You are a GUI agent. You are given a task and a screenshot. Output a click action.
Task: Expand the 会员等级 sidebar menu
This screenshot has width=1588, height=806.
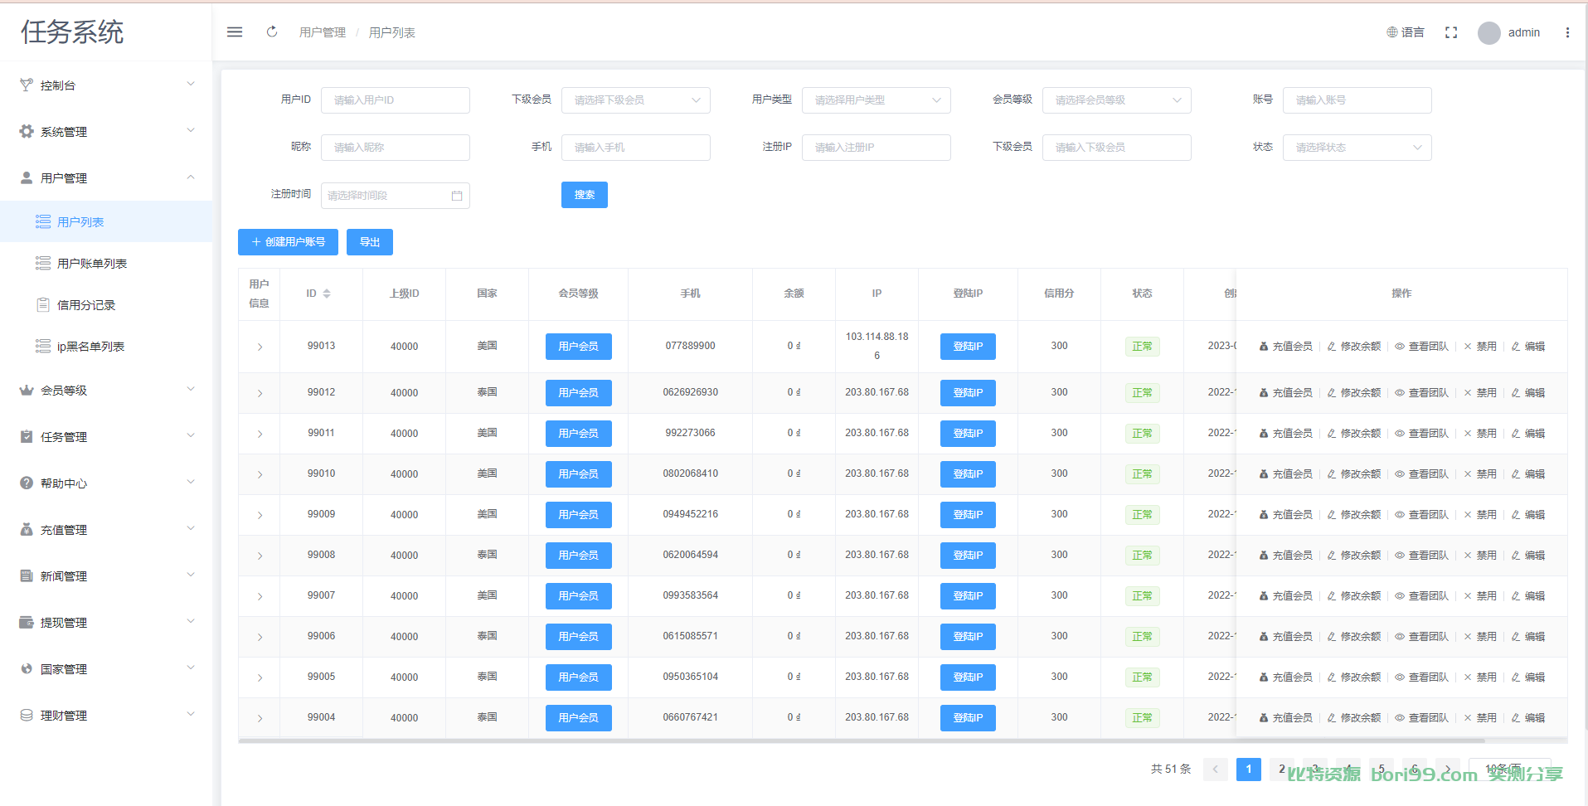[x=106, y=391]
